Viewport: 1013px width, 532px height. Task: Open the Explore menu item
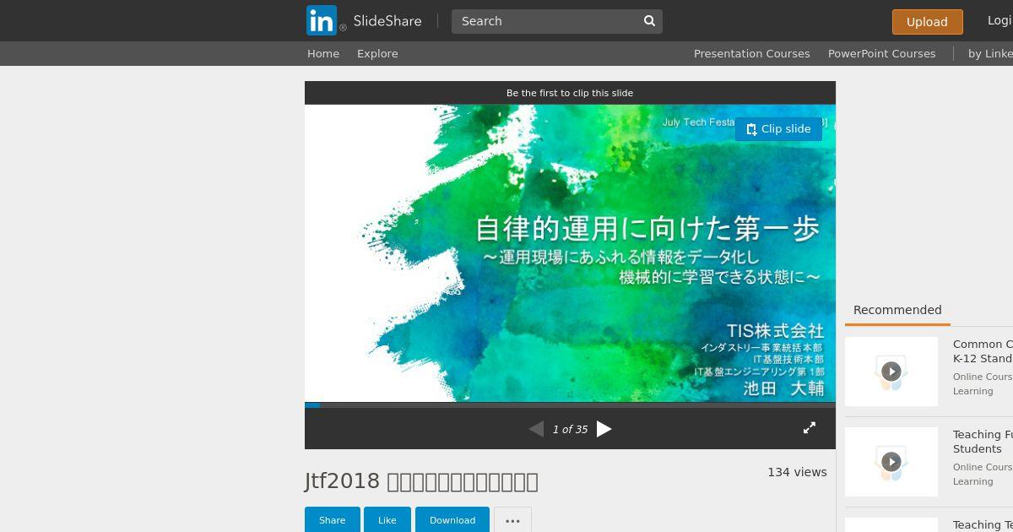coord(377,53)
